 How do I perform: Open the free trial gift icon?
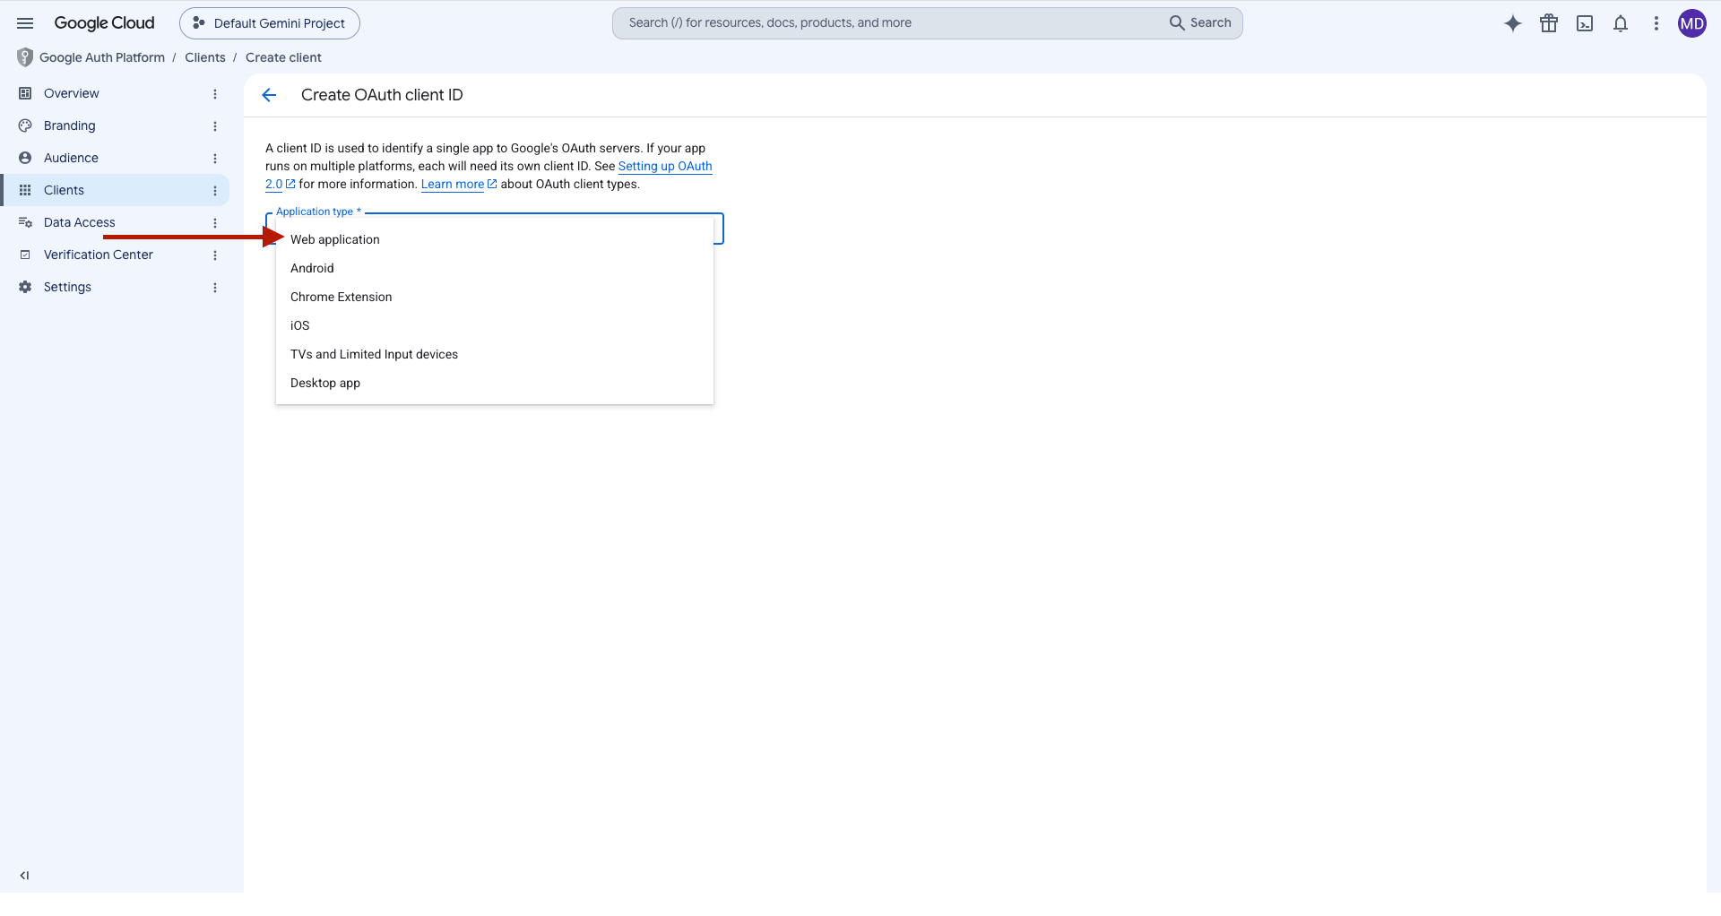[x=1549, y=23]
